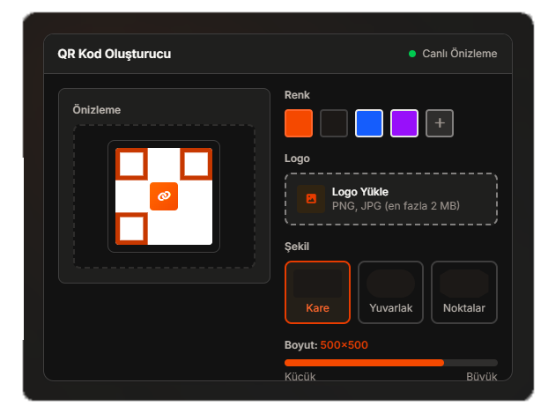548x413 pixels.
Task: Click the Boyut size slider track
Action: tap(391, 363)
